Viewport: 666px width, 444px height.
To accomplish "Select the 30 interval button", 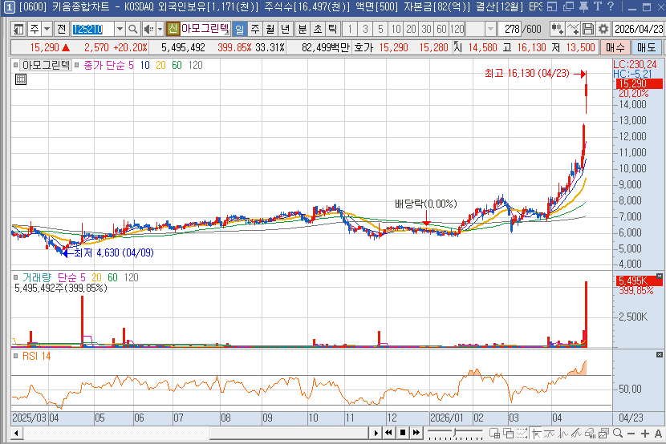I will (426, 30).
